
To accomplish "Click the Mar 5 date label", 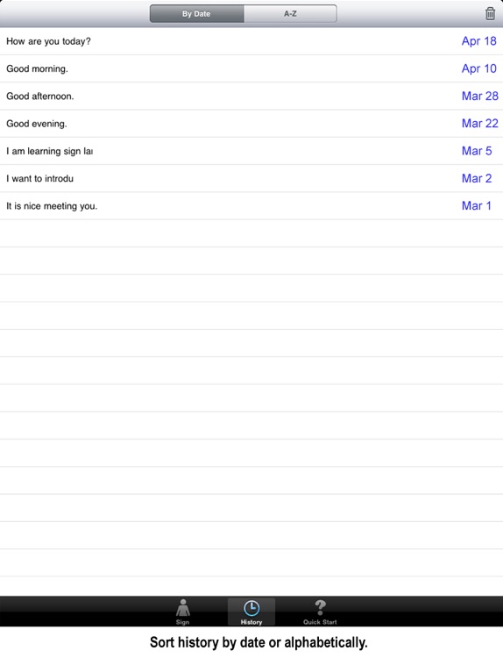I will tap(477, 151).
